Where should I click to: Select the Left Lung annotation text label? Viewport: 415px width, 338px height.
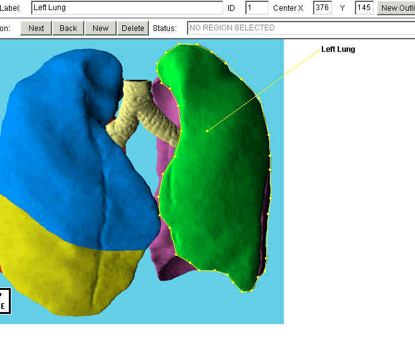[x=338, y=49]
